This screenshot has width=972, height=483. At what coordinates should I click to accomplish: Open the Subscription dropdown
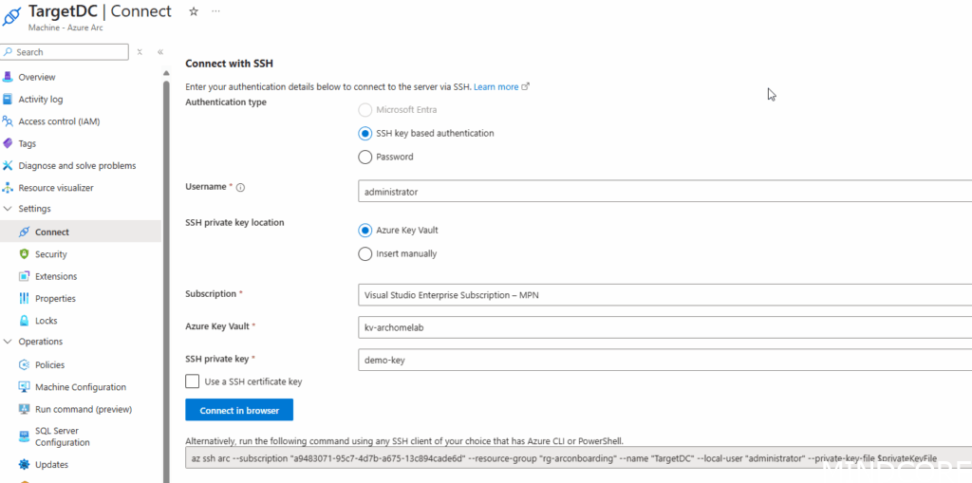pos(664,295)
